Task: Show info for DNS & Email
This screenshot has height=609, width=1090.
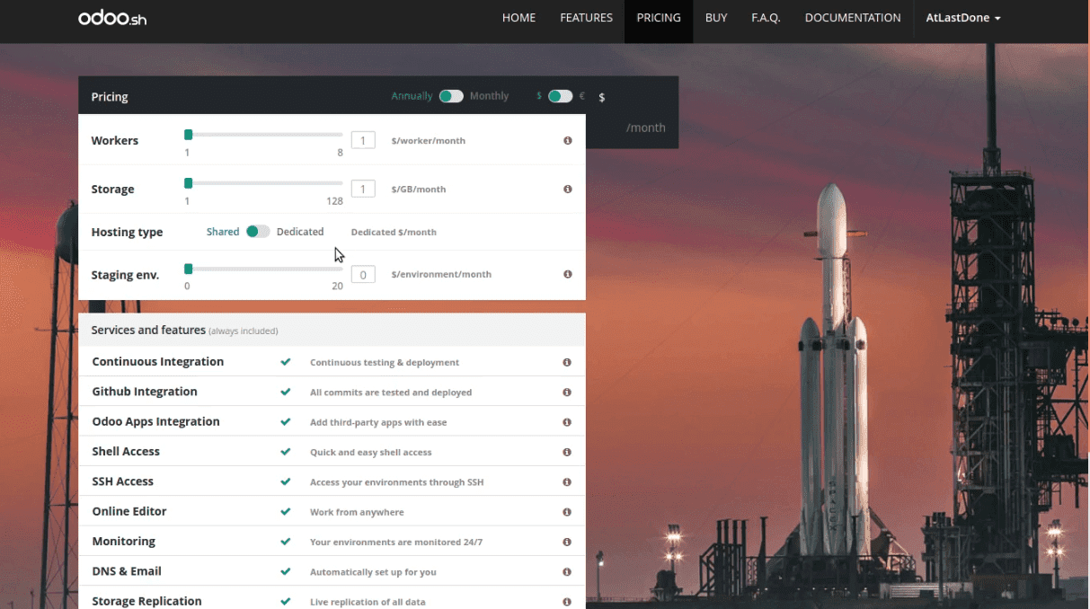Action: point(567,572)
